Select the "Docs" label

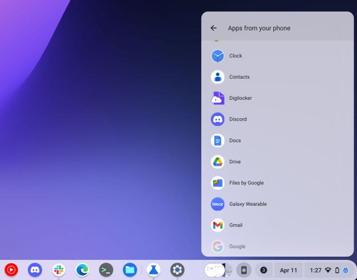point(235,141)
